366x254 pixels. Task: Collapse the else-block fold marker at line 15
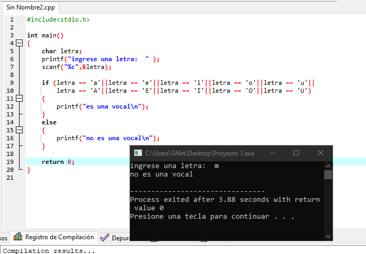(x=20, y=130)
